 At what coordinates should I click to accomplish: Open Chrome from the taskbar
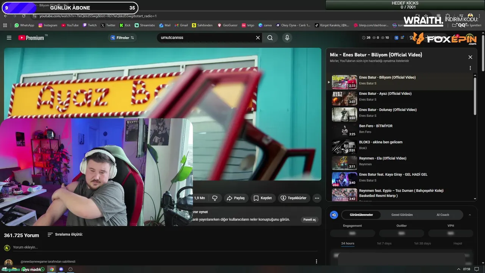[x=52, y=269]
